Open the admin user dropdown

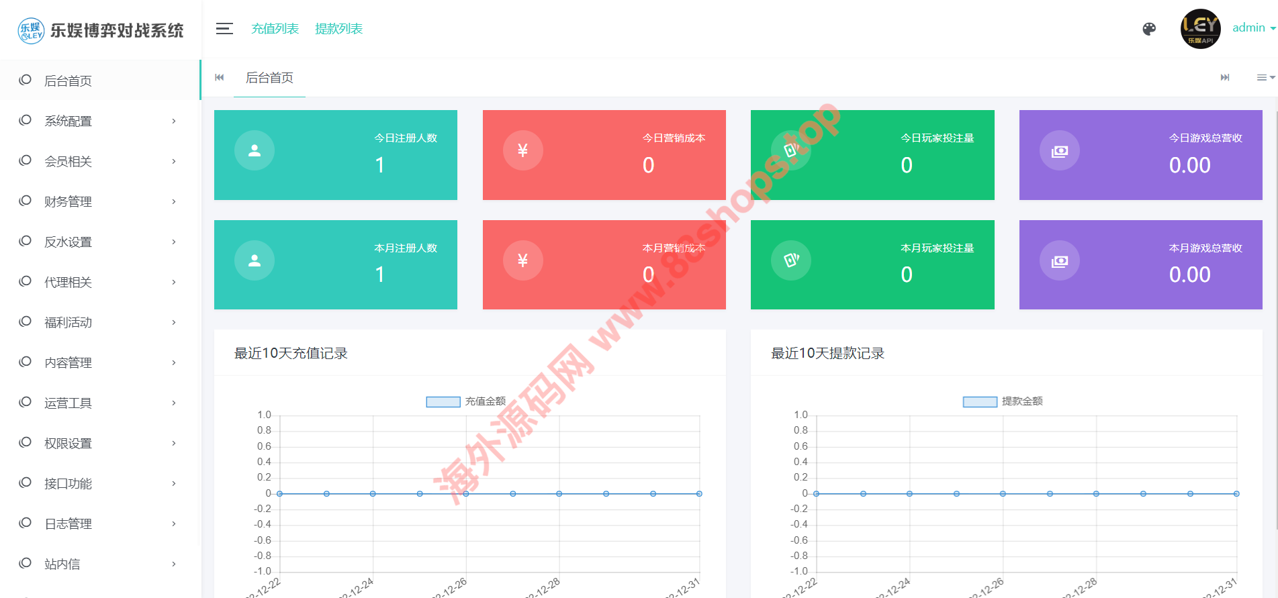coord(1253,28)
